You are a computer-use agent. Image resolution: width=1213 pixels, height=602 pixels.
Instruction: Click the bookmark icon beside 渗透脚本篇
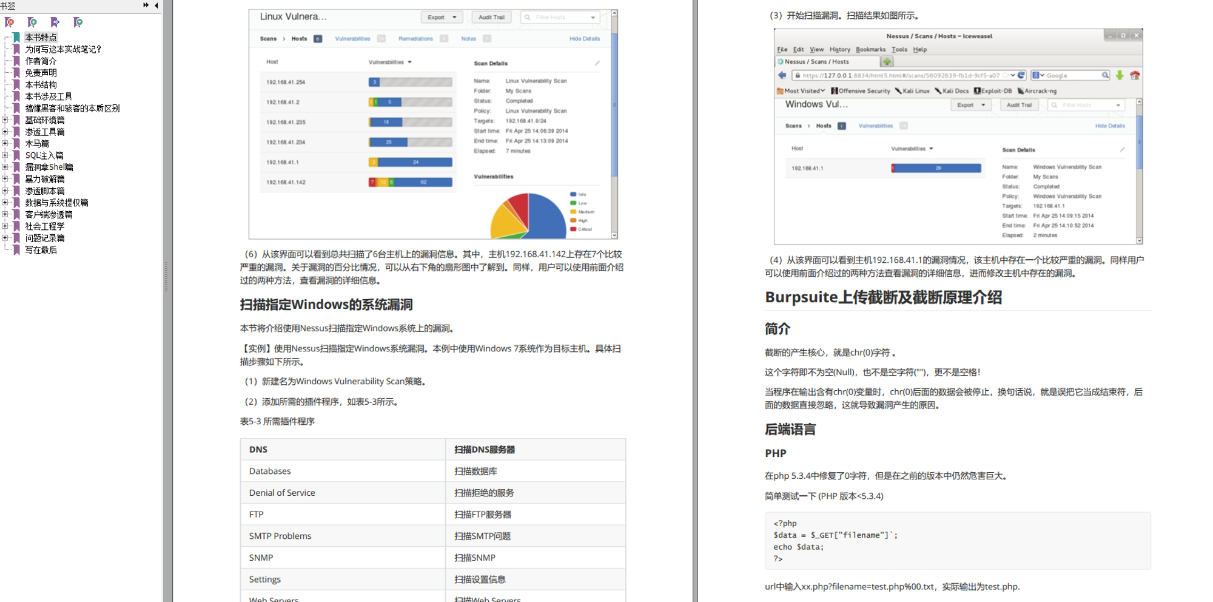coord(16,191)
